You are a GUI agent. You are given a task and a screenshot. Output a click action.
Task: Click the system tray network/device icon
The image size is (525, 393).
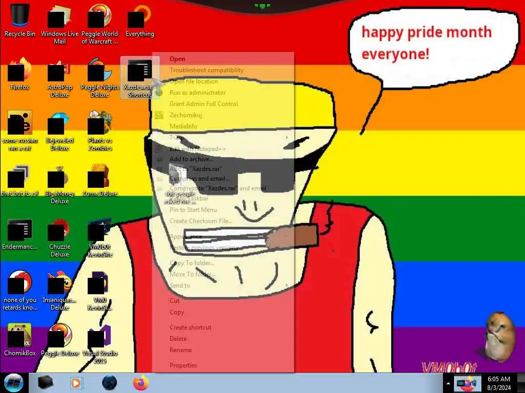pos(467,383)
